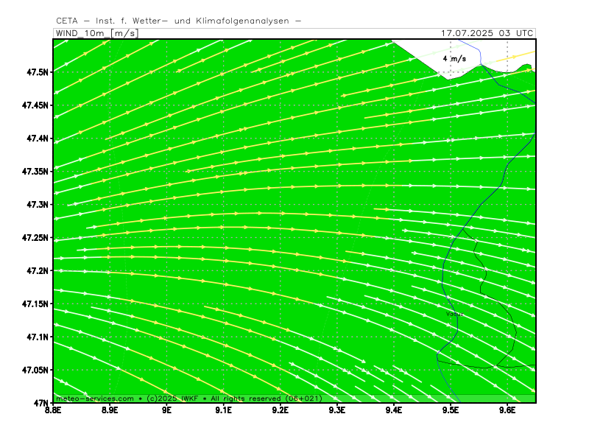This screenshot has width=589, height=442.
Task: Click the 9E longitude label
Action: [167, 410]
